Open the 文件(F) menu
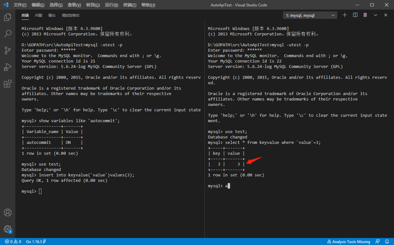Screen dimensions: 394x245 20,5
